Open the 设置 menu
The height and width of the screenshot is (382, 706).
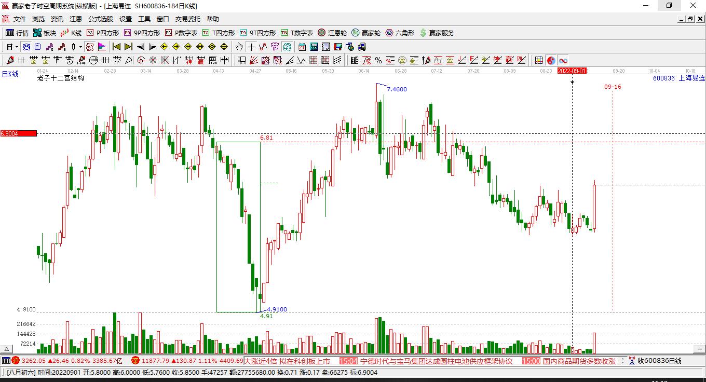(x=126, y=19)
